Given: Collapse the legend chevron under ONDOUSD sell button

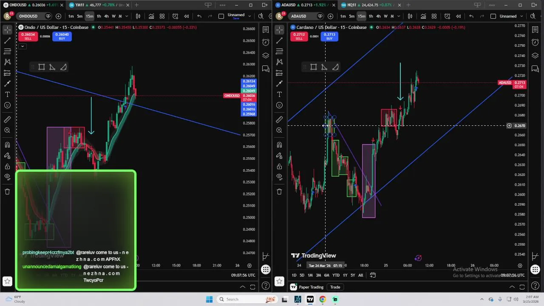Looking at the screenshot, I should tap(23, 46).
